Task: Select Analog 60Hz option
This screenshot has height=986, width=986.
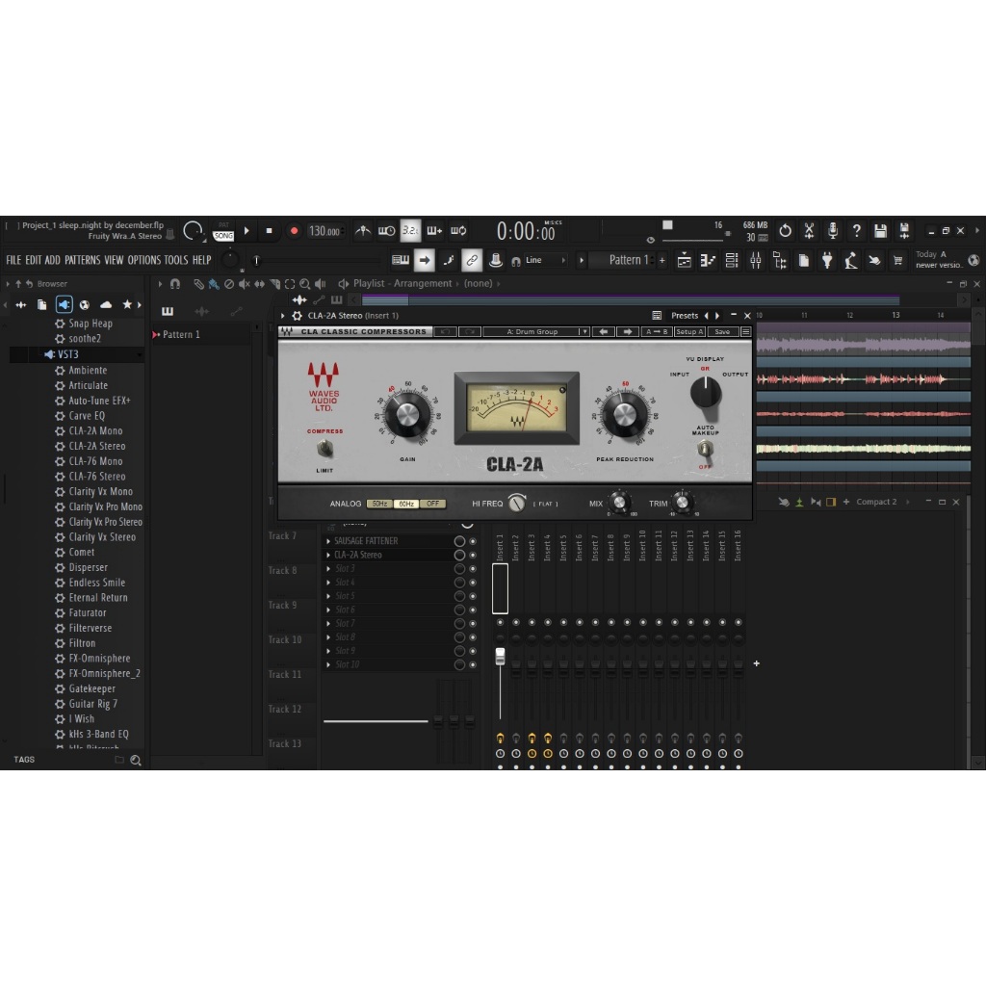Action: [406, 504]
